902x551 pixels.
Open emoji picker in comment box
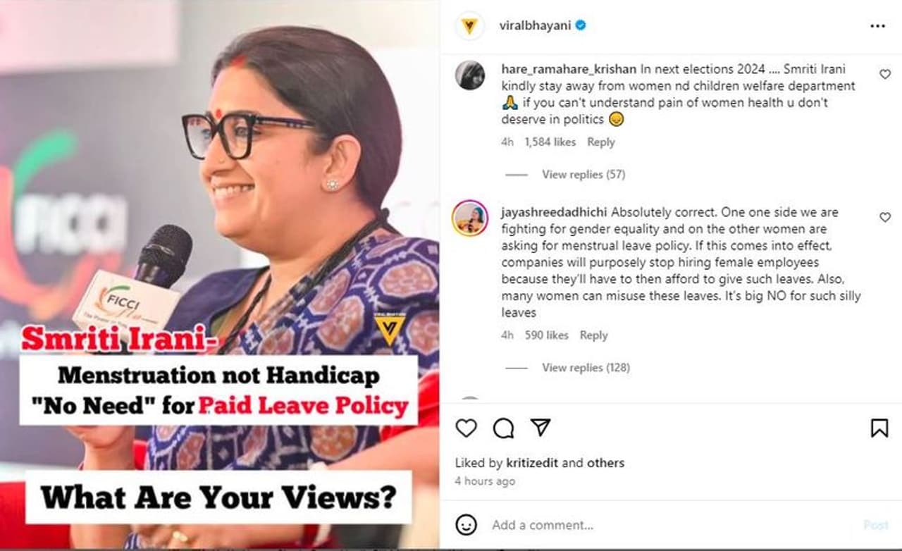pyautogui.click(x=466, y=525)
